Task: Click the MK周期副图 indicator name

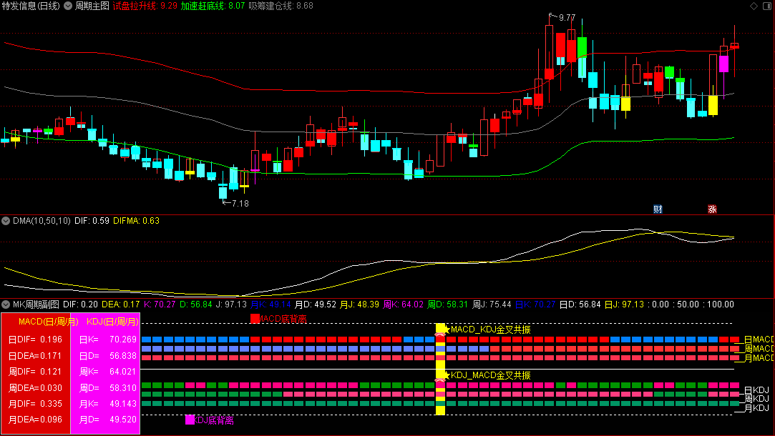Action: (36, 304)
